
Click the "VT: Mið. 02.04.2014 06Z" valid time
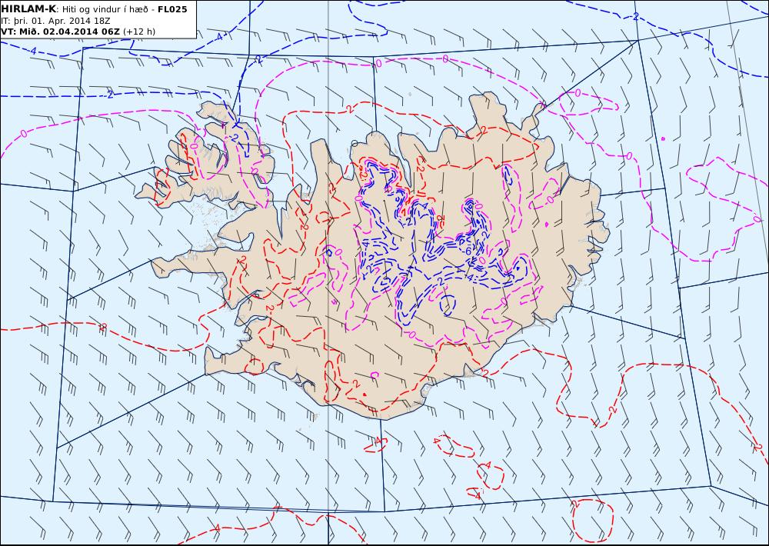(x=60, y=32)
